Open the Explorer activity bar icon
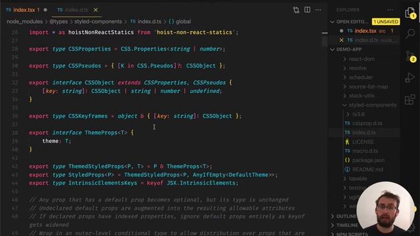The width and height of the screenshot is (420, 236). [409, 12]
